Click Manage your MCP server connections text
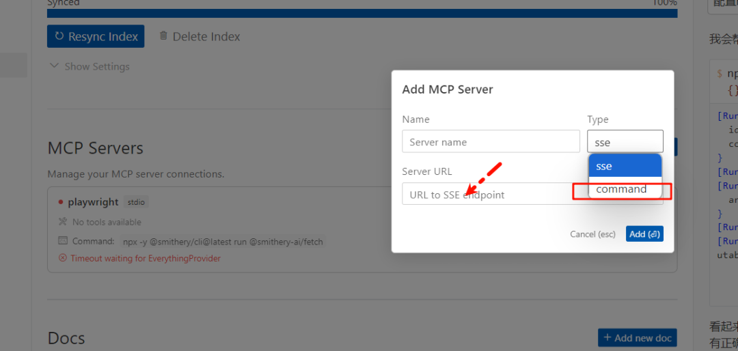 point(136,174)
